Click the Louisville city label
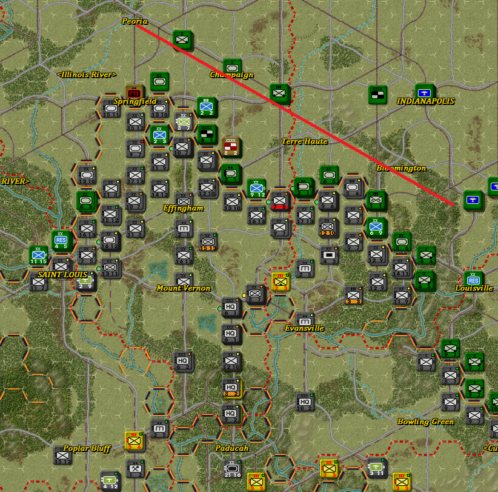Viewport: 498px width, 492px height. (474, 288)
